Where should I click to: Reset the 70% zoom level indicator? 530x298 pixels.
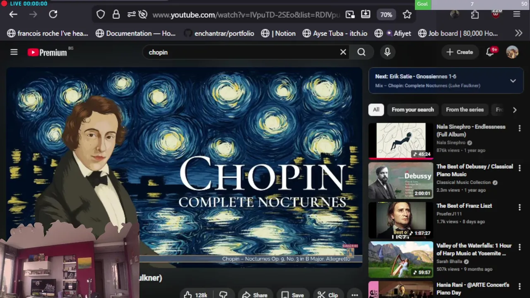tap(386, 14)
